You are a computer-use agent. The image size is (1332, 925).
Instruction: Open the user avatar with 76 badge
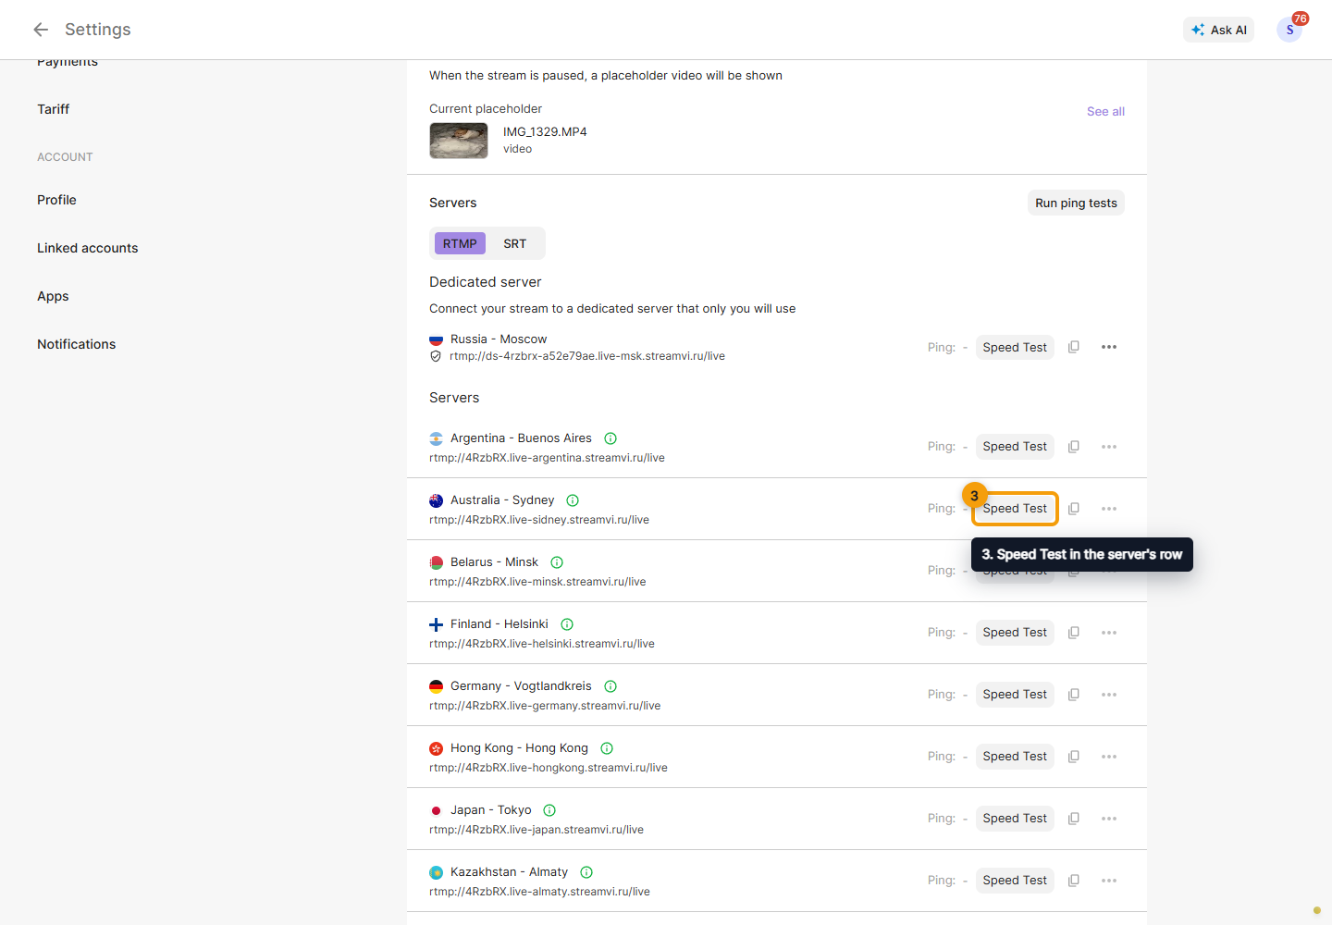(x=1289, y=30)
